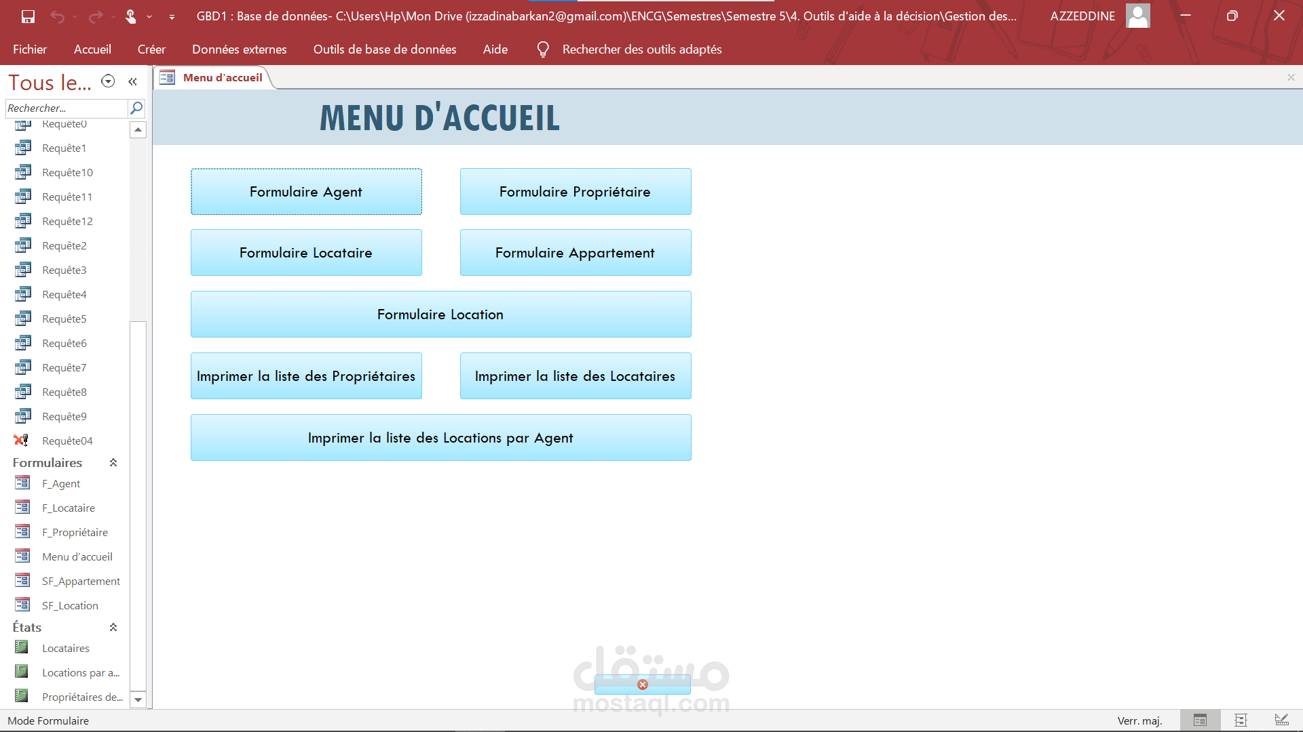This screenshot has height=732, width=1303.
Task: Open the Aide ribbon tab
Action: point(495,49)
